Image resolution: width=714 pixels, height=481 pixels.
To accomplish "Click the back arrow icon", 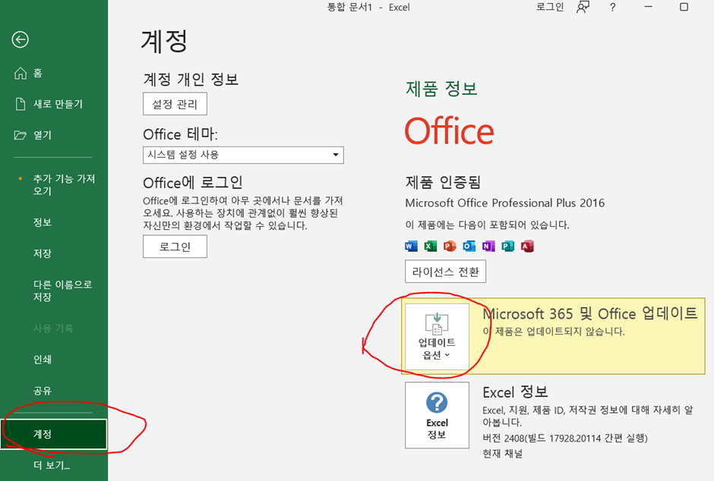I will click(20, 39).
